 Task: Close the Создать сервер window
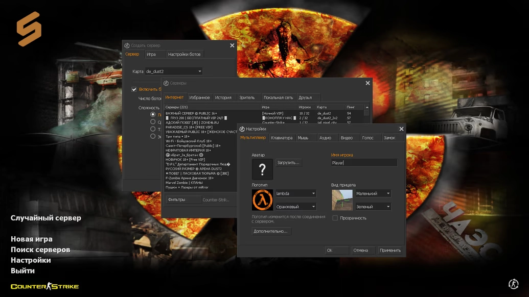(232, 45)
